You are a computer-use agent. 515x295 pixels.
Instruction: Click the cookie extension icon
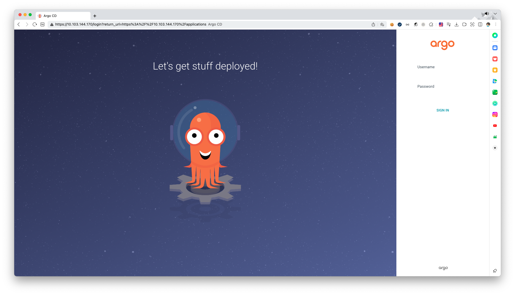pos(392,25)
